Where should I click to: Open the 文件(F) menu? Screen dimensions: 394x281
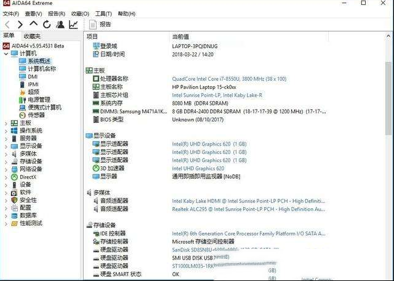pyautogui.click(x=11, y=14)
